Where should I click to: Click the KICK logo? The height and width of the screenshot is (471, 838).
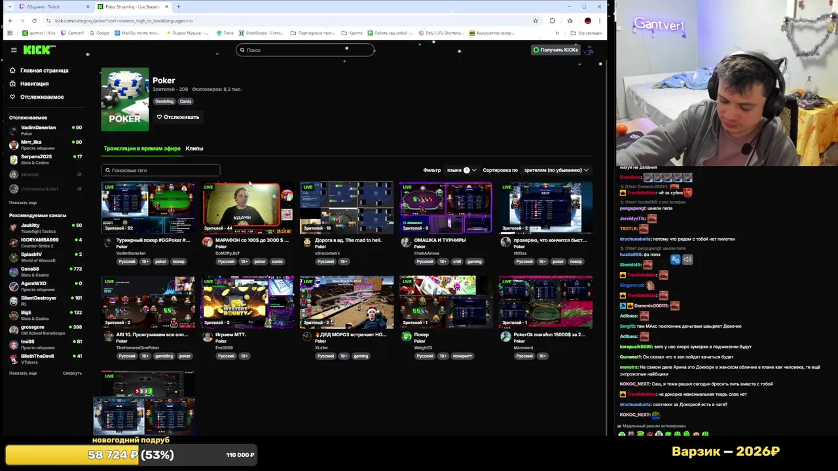[39, 50]
